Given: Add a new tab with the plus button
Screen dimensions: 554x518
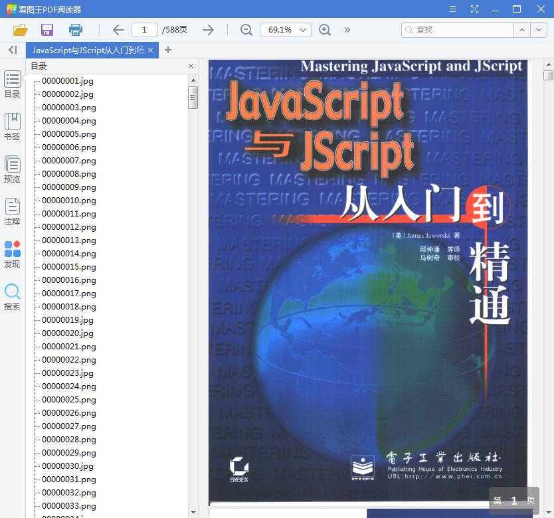Looking at the screenshot, I should (168, 50).
